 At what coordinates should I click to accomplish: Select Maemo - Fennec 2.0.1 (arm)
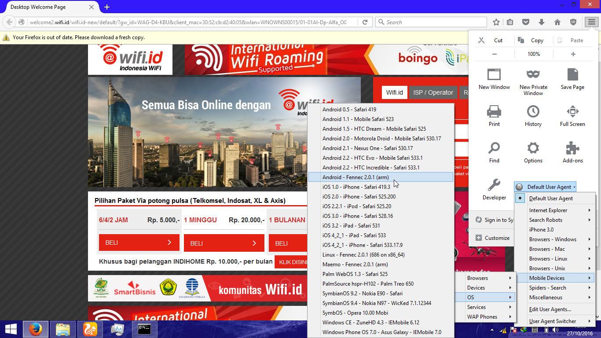click(381, 265)
